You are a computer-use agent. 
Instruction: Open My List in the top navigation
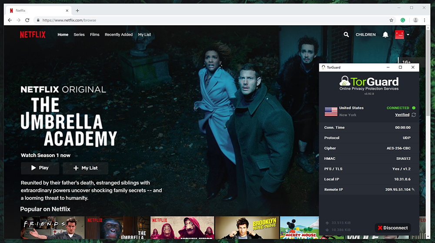click(x=144, y=35)
